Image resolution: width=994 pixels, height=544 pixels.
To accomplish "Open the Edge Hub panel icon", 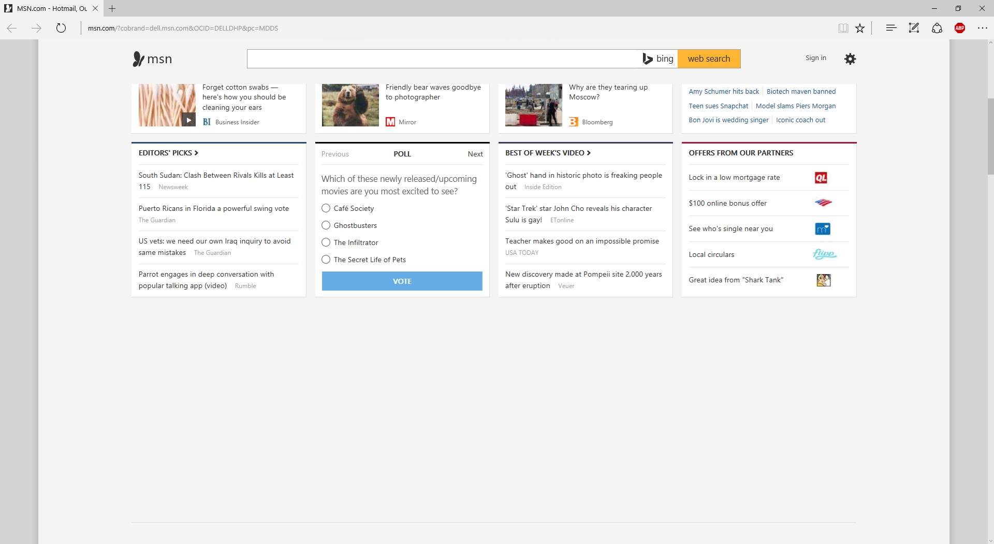I will coord(891,28).
